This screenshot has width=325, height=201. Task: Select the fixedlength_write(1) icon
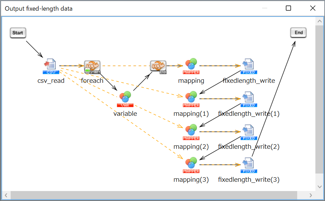click(x=249, y=99)
